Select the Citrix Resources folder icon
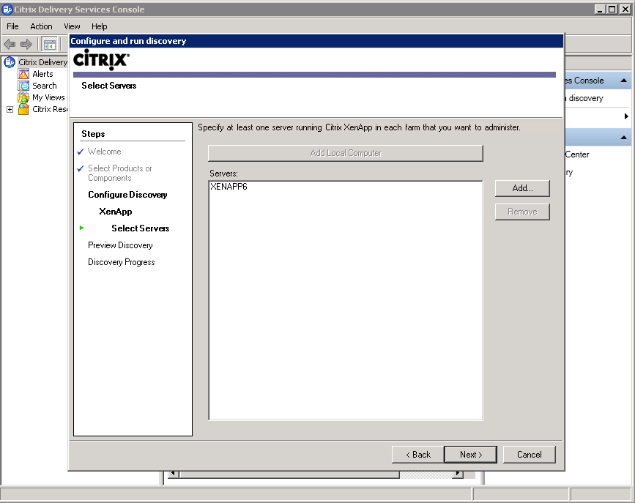Image resolution: width=635 pixels, height=503 pixels. [23, 109]
